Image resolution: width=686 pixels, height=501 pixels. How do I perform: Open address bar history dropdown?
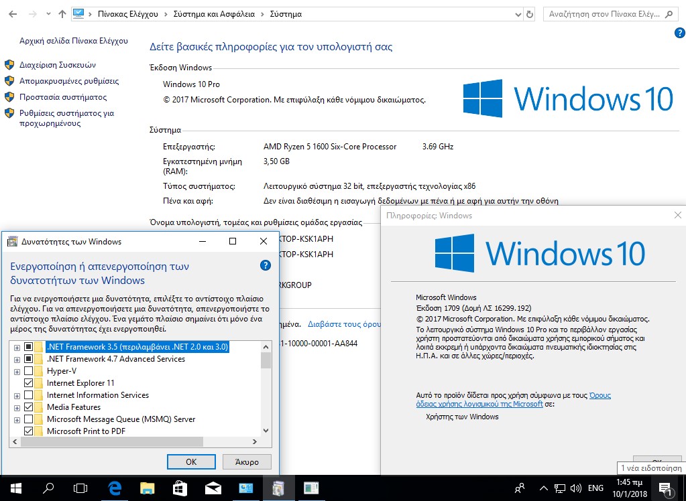(518, 14)
